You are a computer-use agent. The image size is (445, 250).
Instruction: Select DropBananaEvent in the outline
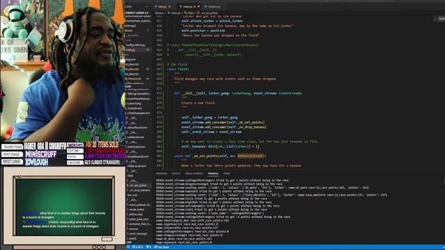(138, 156)
